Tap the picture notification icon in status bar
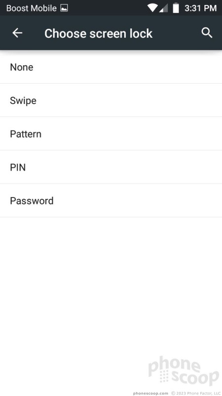This screenshot has width=222, height=396. [64, 8]
